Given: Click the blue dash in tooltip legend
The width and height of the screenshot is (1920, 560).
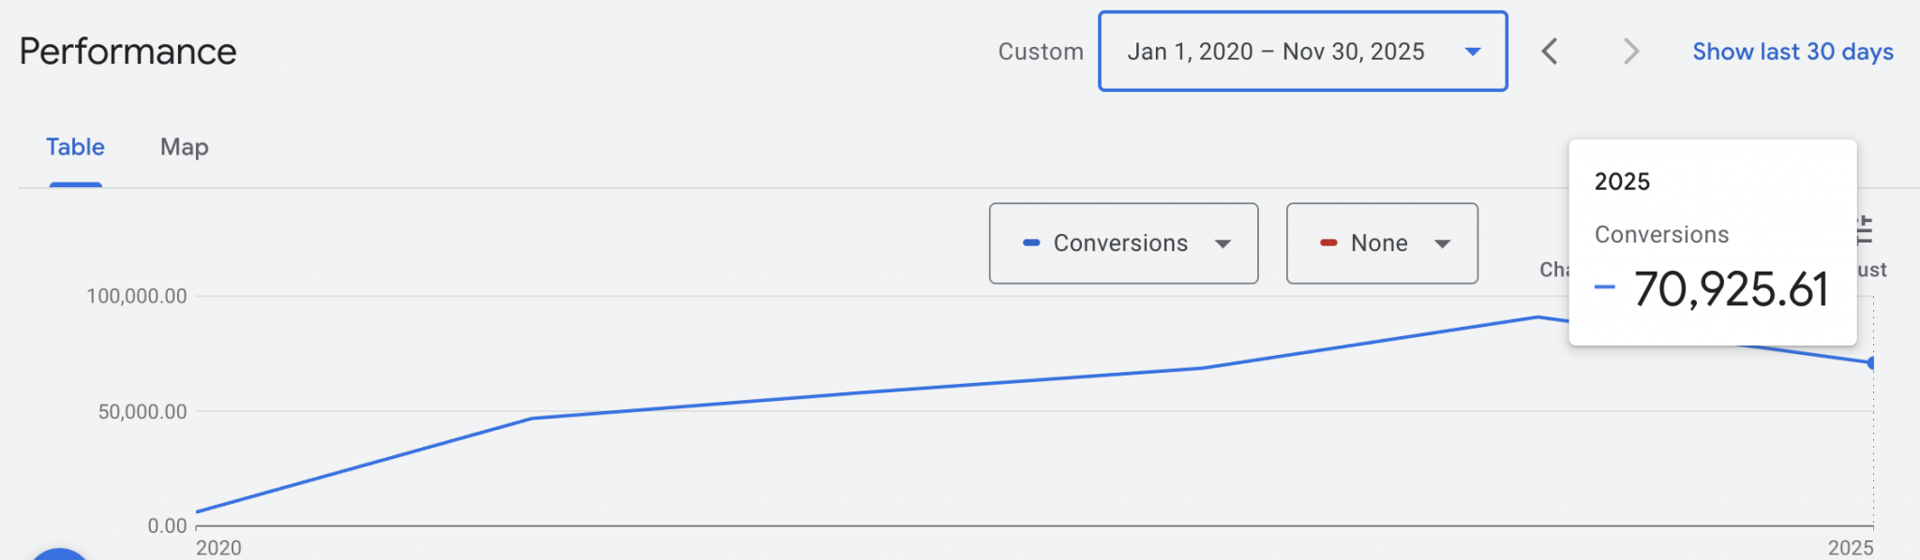Looking at the screenshot, I should click(x=1604, y=287).
